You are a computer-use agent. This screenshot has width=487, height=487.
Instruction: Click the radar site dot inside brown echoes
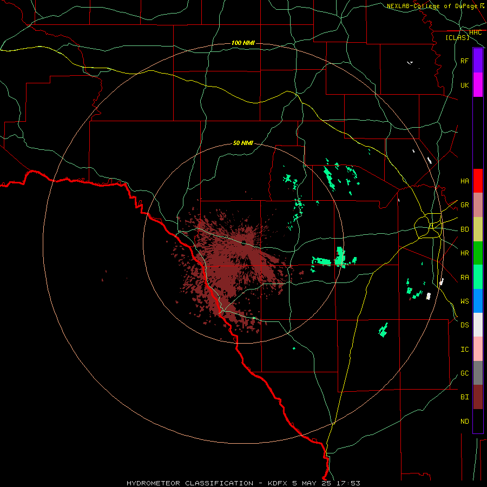pos(243,242)
